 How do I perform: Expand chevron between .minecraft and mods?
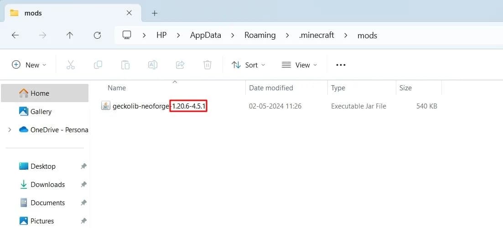pyautogui.click(x=346, y=35)
